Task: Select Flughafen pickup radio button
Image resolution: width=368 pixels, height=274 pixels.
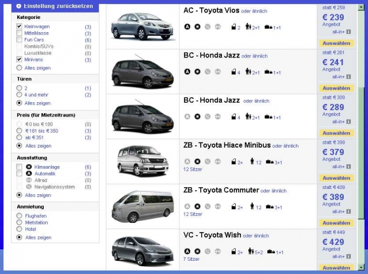Action: [x=19, y=215]
